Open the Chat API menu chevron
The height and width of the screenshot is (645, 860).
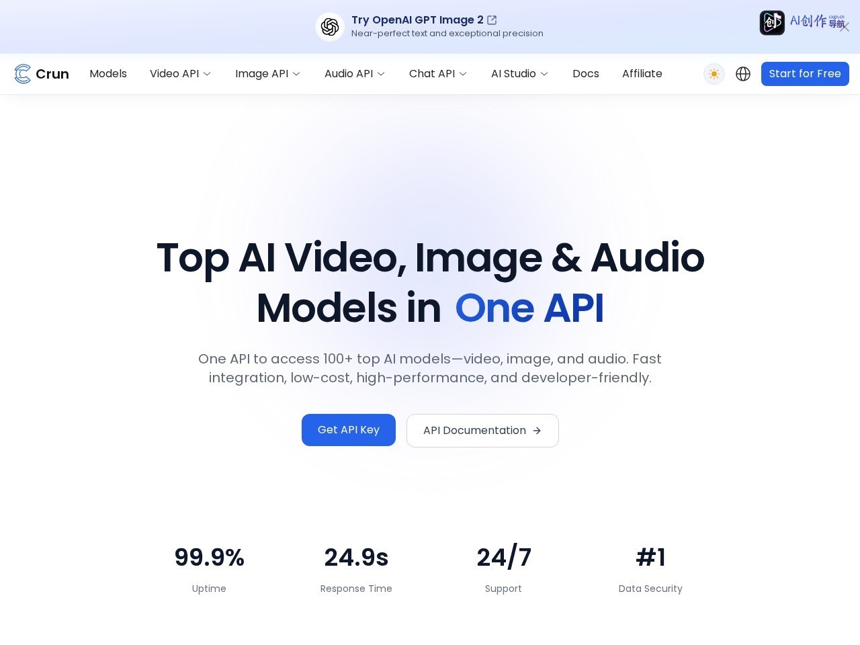tap(463, 74)
